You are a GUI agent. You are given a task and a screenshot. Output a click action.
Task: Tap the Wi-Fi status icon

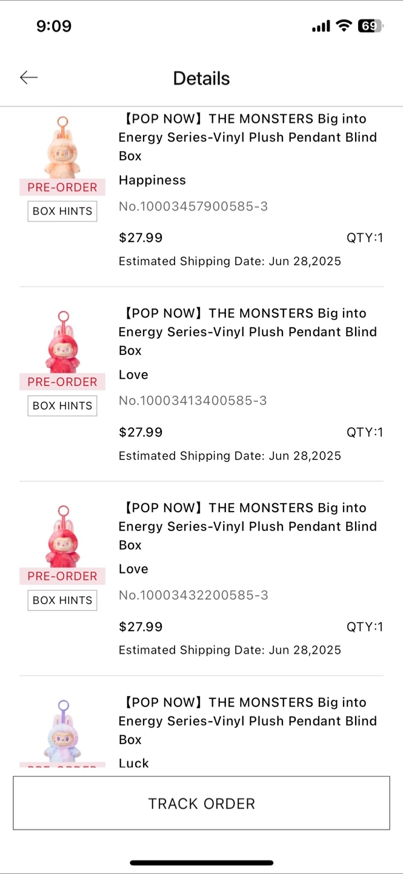coord(344,26)
